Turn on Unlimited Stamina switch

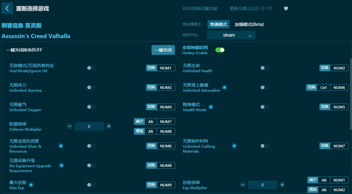pyautogui.click(x=91, y=87)
